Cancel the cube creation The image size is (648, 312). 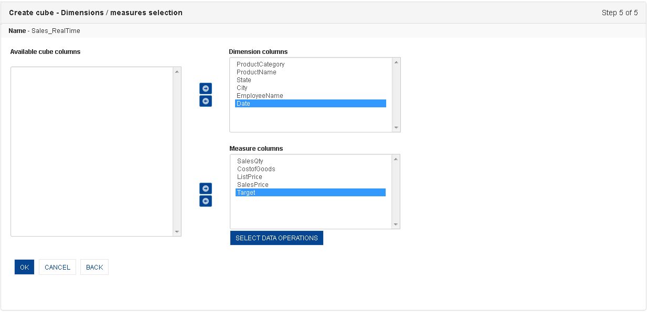[57, 267]
